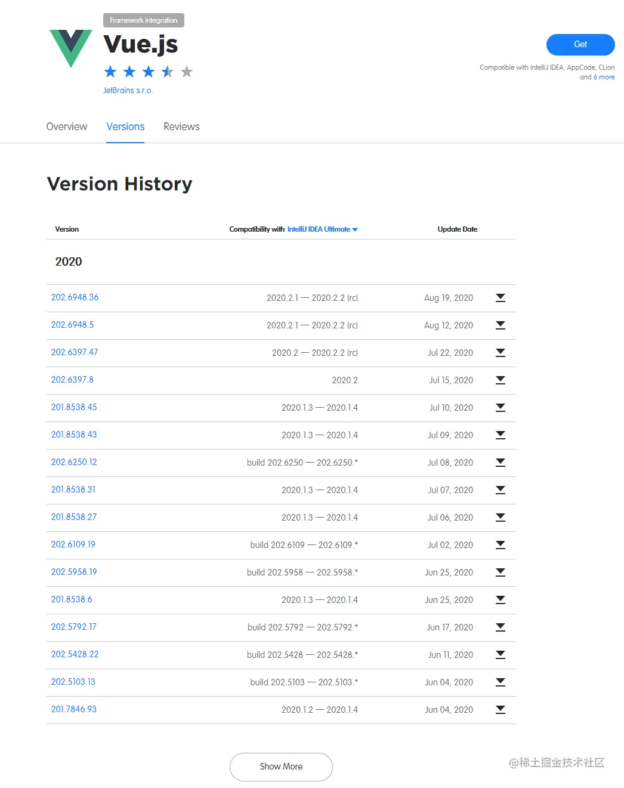
Task: Download version 202.5428.22 using its arrow icon
Action: pos(501,655)
